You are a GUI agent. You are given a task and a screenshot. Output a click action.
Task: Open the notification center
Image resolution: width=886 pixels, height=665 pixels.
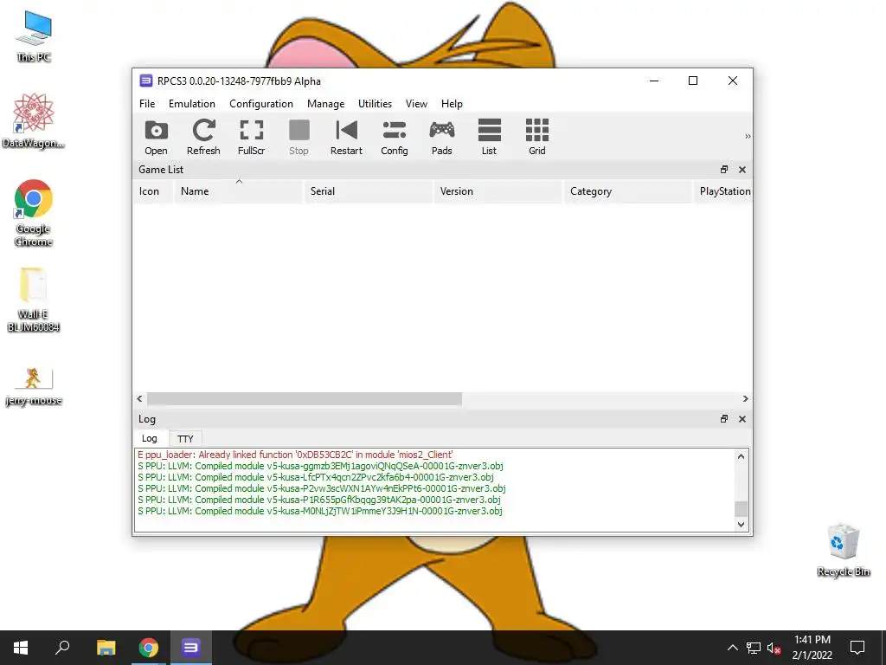(857, 648)
